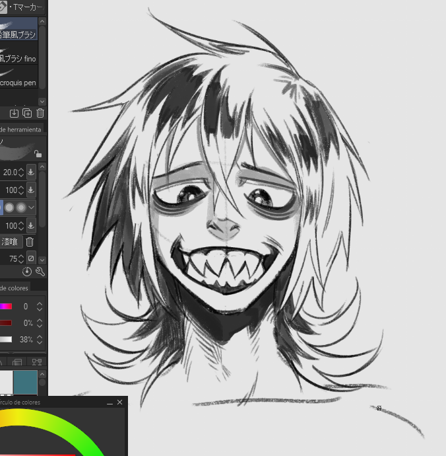Open pen pressure settings for 20.0 row
Image resolution: width=446 pixels, height=456 pixels.
[x=31, y=172]
